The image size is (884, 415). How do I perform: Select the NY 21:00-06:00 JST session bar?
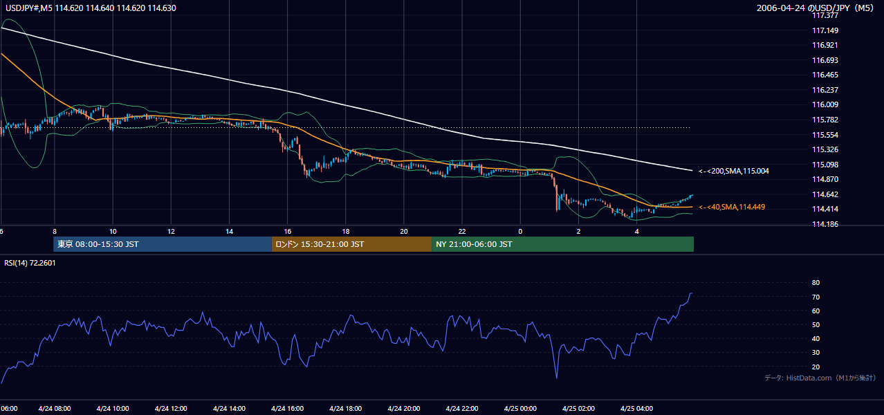tap(562, 244)
